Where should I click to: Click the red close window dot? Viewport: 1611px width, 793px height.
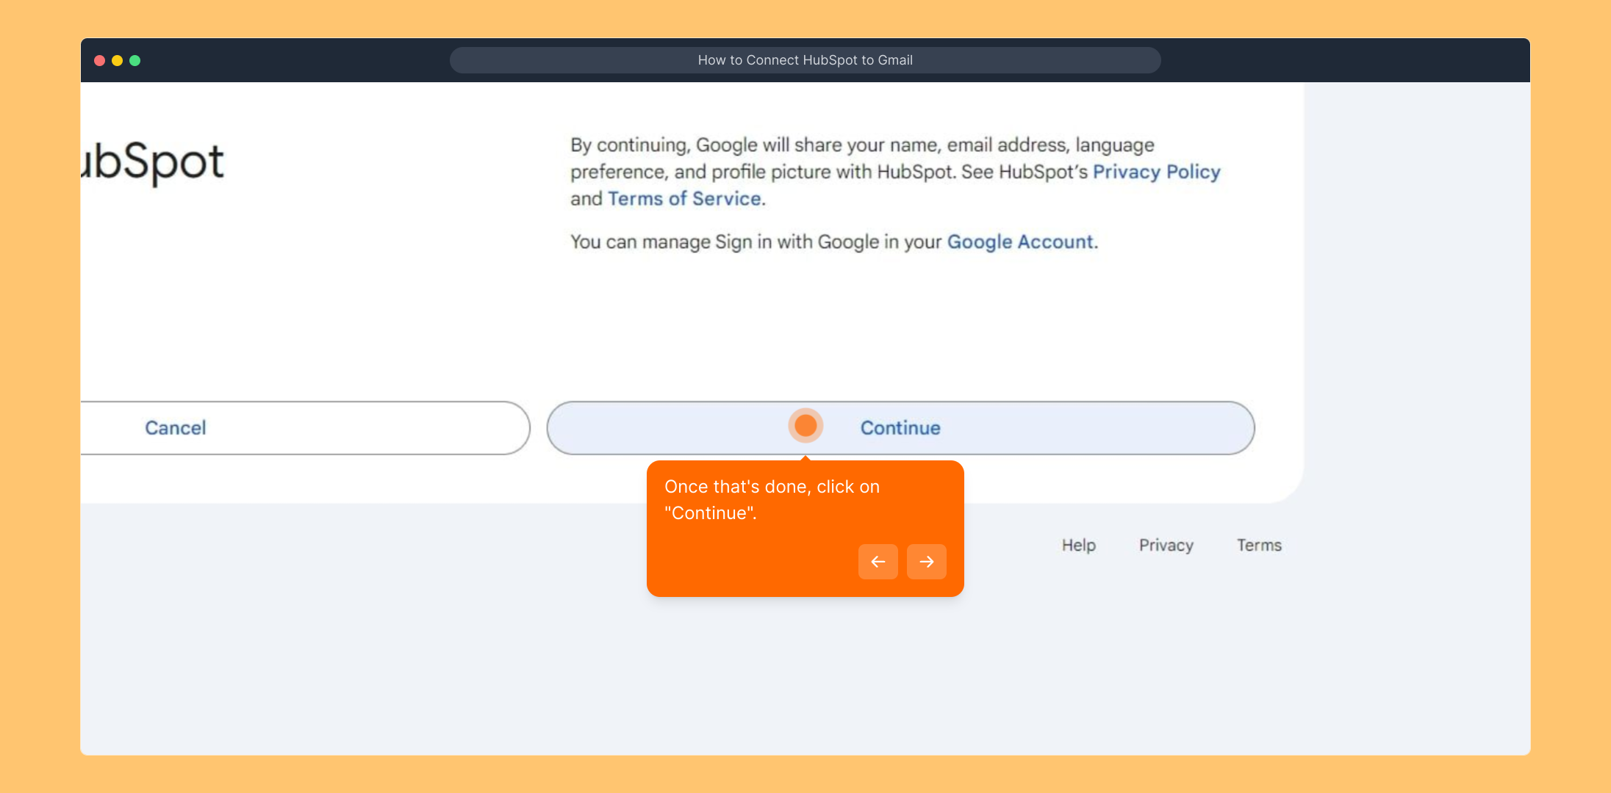pos(99,60)
